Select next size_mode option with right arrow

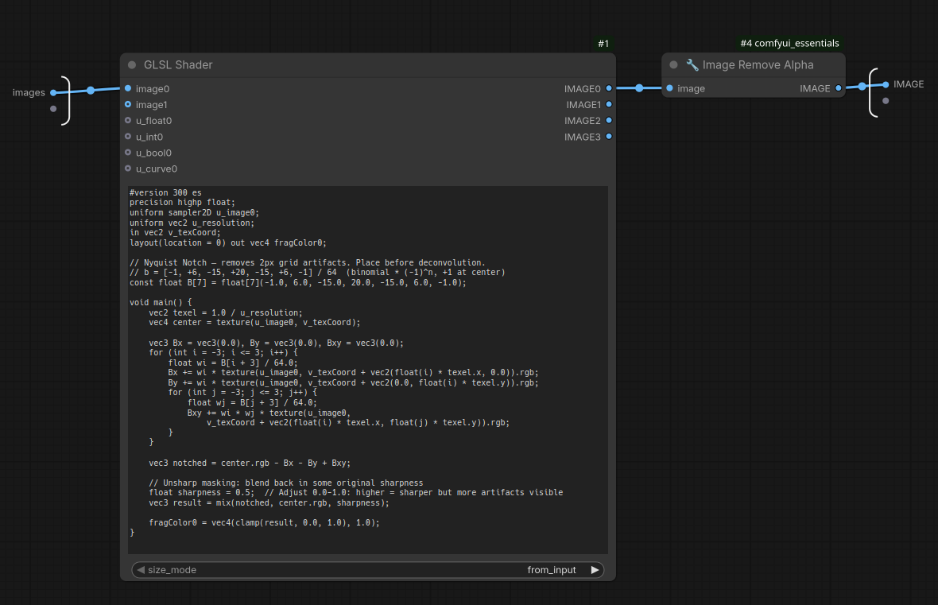click(595, 570)
